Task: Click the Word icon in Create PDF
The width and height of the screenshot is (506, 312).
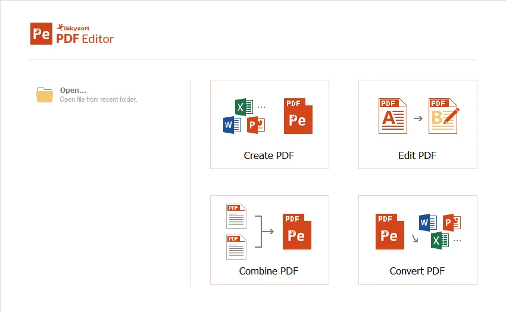Action: [232, 124]
